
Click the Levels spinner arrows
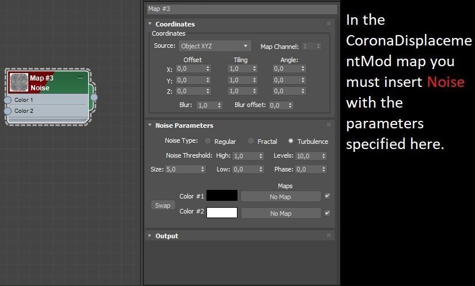click(x=324, y=156)
